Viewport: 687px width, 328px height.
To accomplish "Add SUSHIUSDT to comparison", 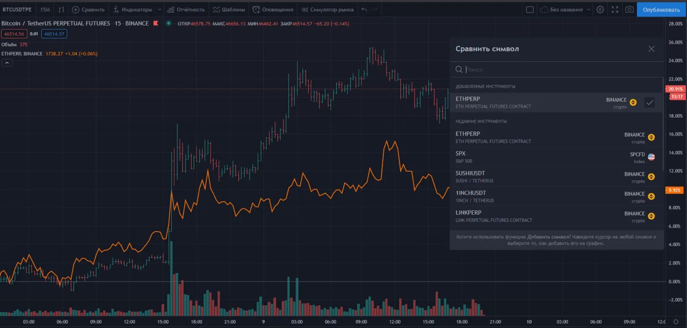I will (556, 177).
